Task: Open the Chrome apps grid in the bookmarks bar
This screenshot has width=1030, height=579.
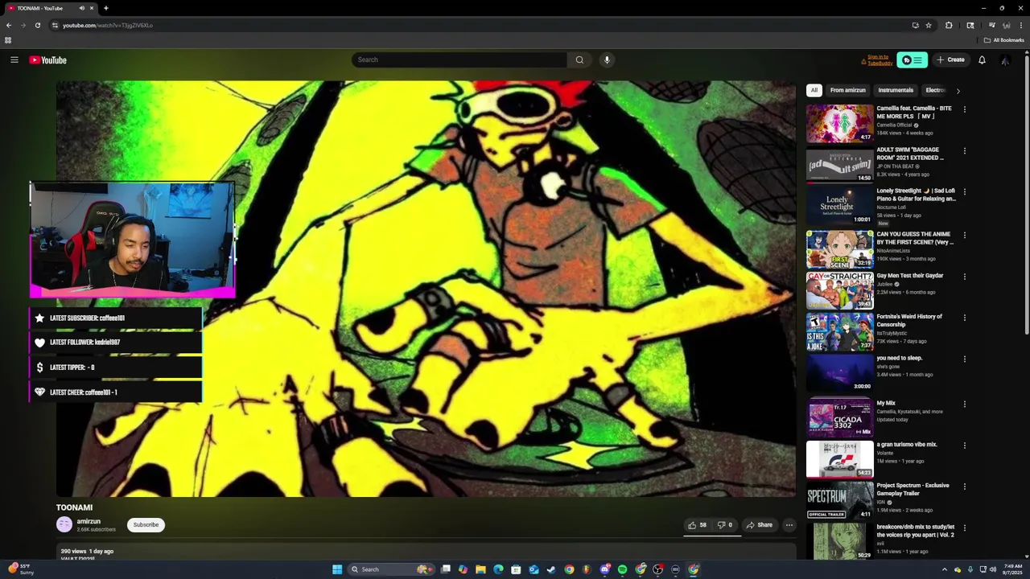Action: (x=8, y=40)
